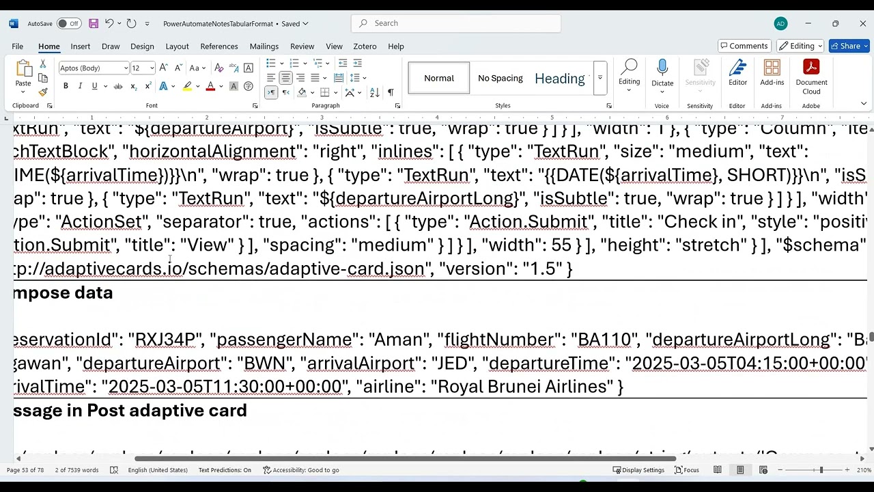Toggle Center alignment

[285, 78]
